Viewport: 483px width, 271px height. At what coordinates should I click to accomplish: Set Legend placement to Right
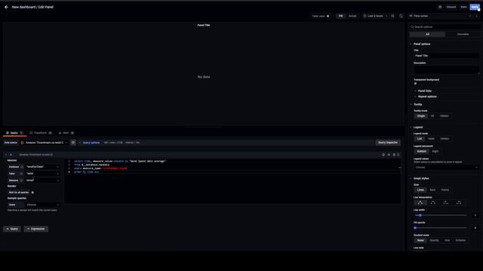[435, 151]
